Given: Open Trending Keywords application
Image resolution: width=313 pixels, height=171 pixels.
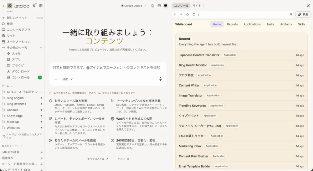Looking at the screenshot, I should point(241,106).
